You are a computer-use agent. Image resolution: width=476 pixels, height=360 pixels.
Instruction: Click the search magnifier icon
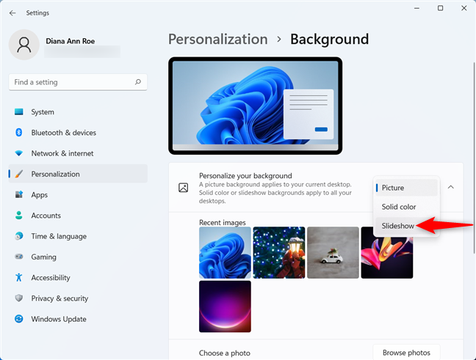(138, 82)
